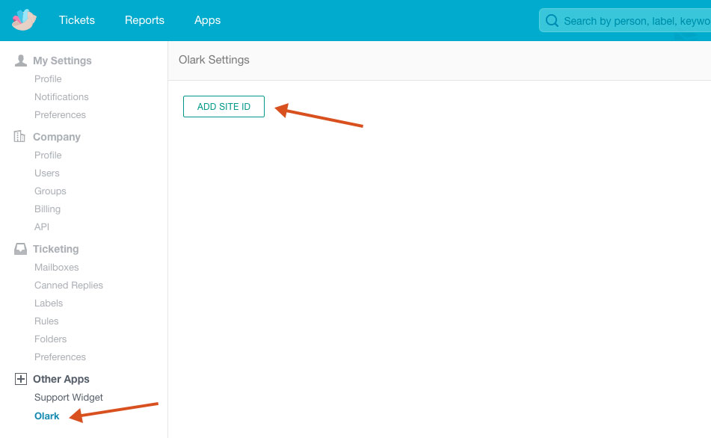711x438 pixels.
Task: Open Canned Replies settings
Action: coord(69,285)
